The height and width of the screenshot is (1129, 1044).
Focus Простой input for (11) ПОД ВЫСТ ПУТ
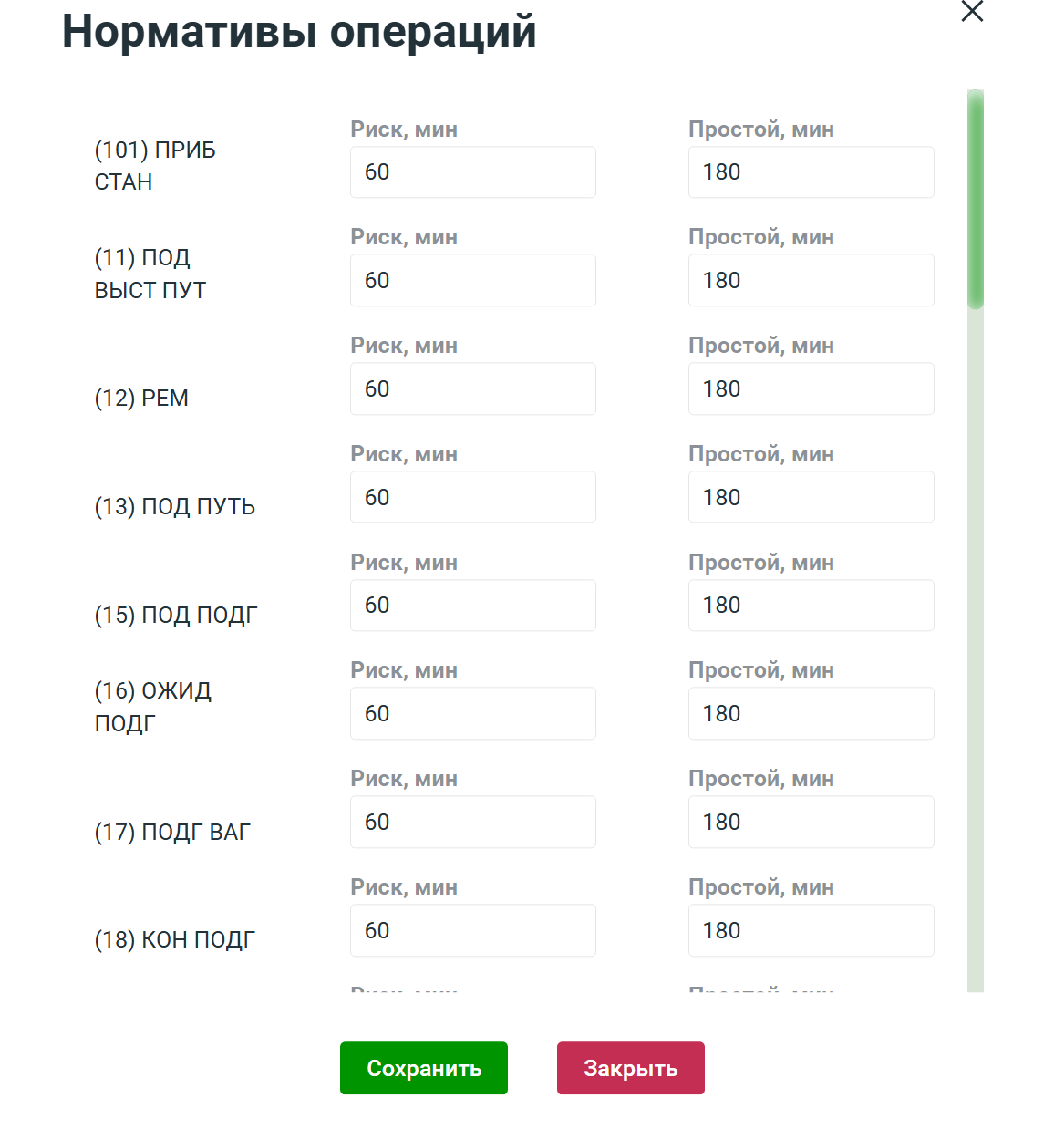click(x=811, y=281)
